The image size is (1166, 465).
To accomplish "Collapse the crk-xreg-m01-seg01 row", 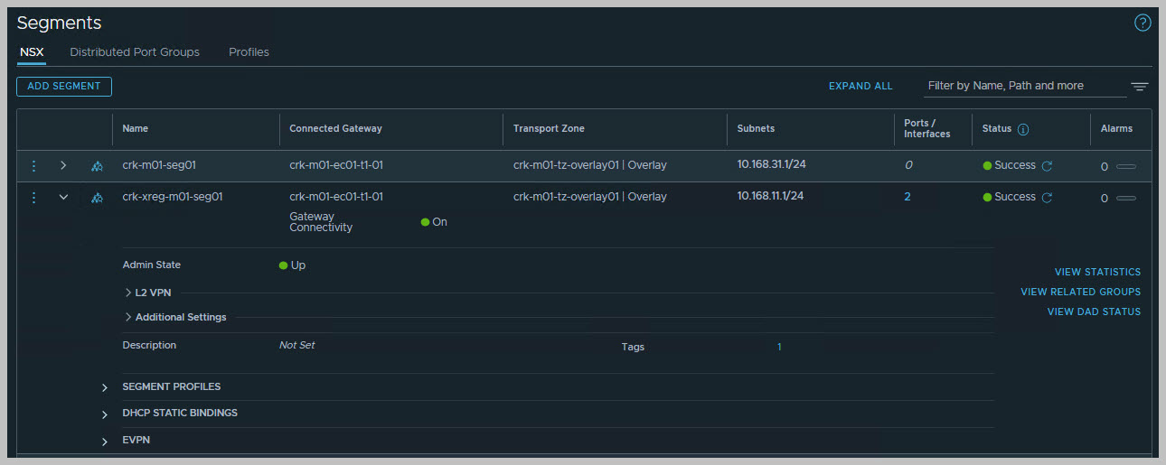I will pyautogui.click(x=63, y=197).
